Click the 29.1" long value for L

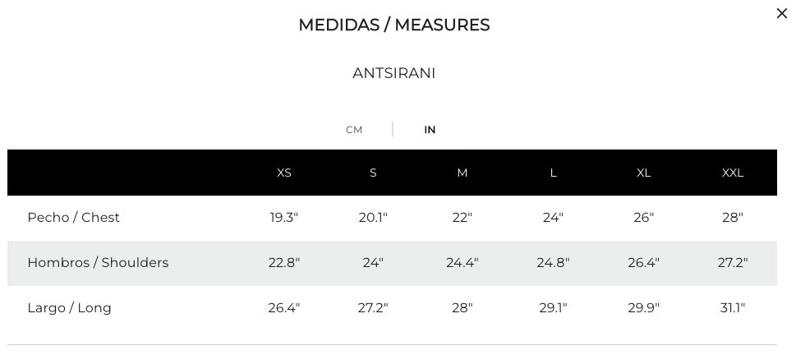click(554, 308)
